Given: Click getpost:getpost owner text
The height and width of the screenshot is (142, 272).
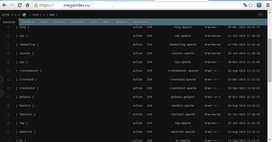Looking at the screenshot, I should click(183, 97).
